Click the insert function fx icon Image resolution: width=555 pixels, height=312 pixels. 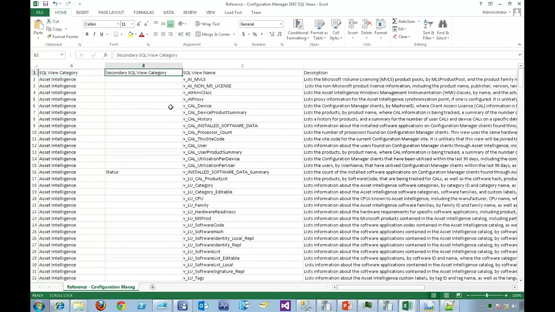tap(105, 55)
